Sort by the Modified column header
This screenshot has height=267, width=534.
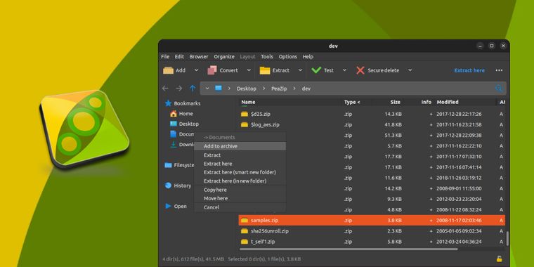[x=448, y=102]
